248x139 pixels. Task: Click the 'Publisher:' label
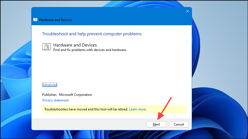(50, 95)
